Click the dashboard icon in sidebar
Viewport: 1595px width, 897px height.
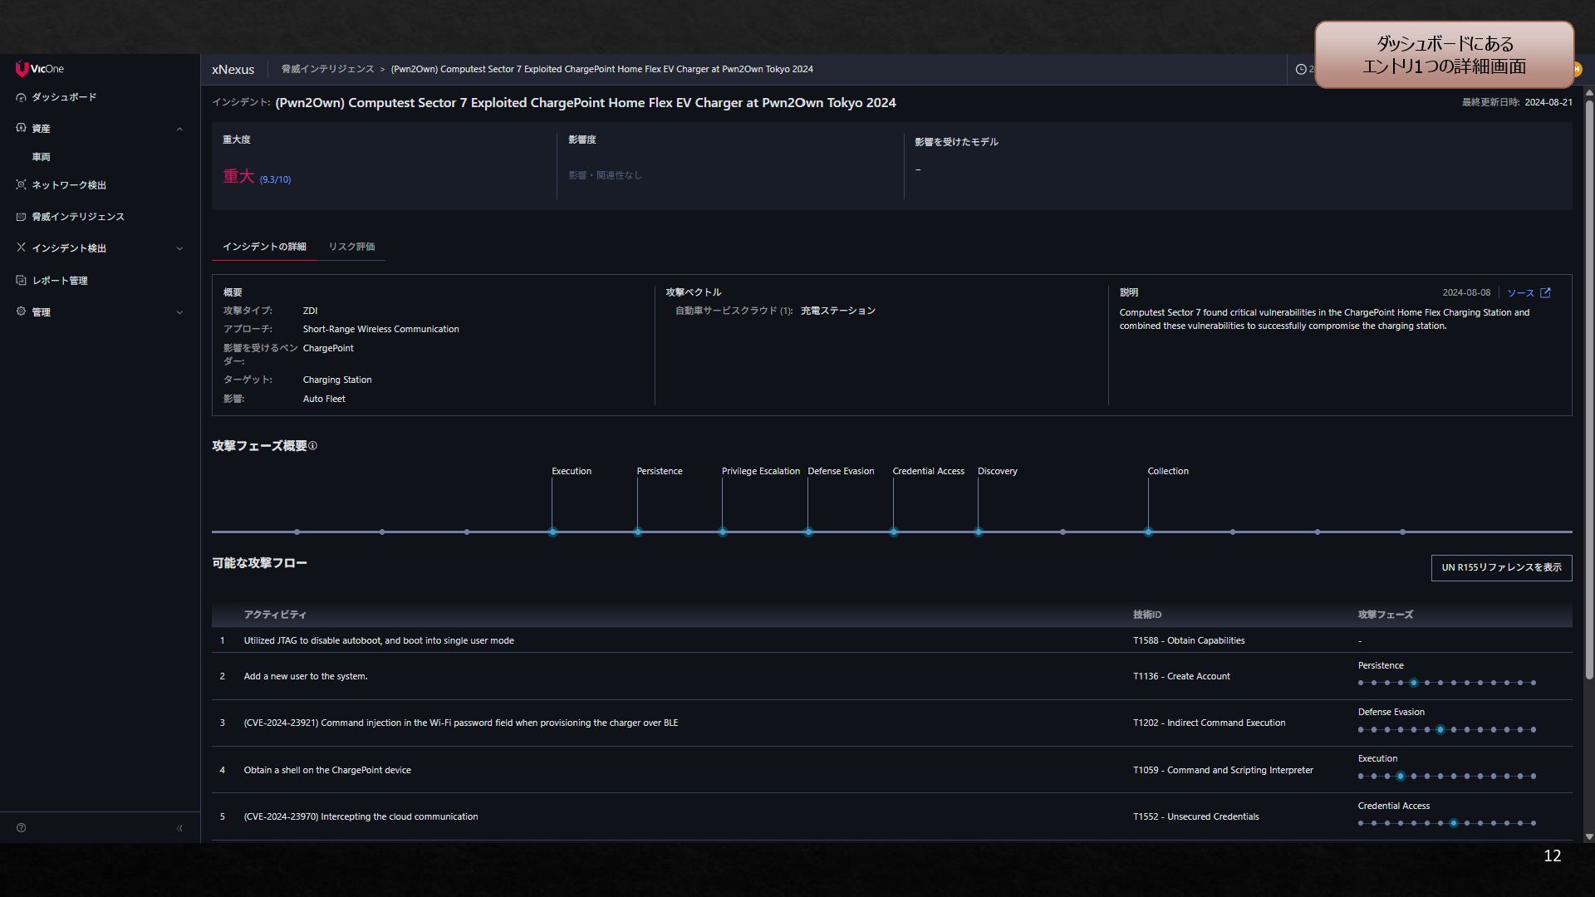point(21,97)
